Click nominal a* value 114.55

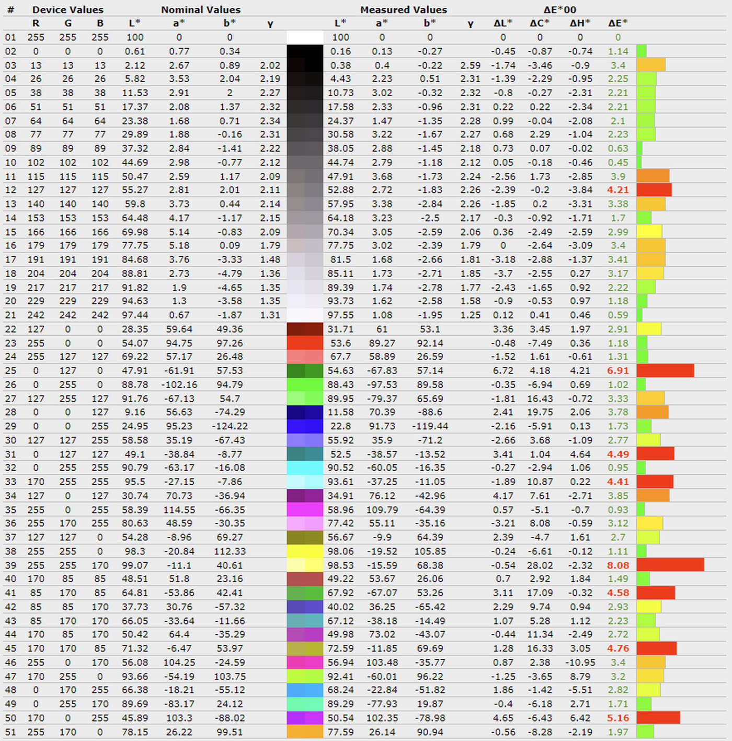tap(179, 510)
